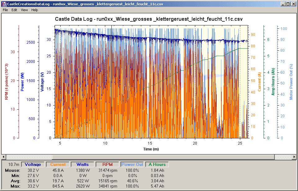Screen dimensions: 298x191
Task: Click the Avg current value 19.7 A
Action: click(58, 181)
